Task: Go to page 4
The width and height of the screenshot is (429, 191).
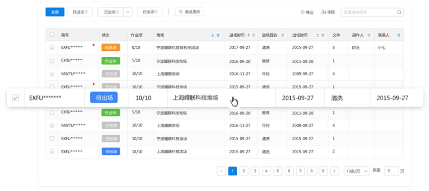Action: pyautogui.click(x=266, y=171)
